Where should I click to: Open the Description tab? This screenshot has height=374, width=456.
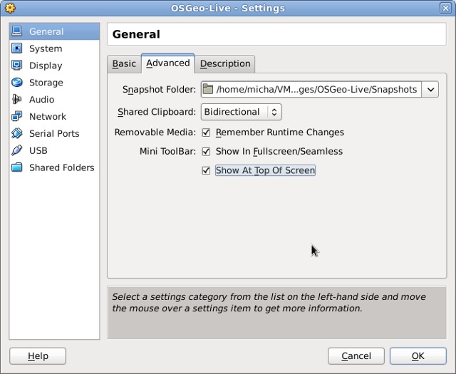[x=225, y=63]
